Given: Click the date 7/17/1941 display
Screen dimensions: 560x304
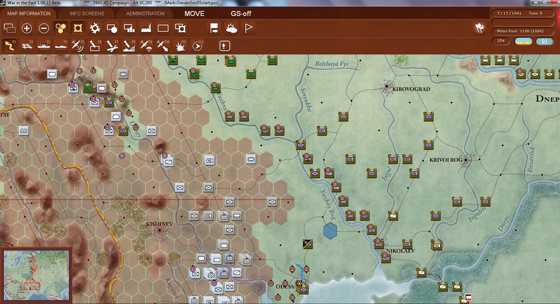Looking at the screenshot, I should point(509,13).
